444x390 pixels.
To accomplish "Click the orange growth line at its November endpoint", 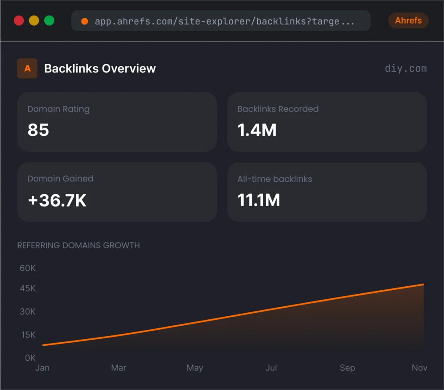I will 423,284.
